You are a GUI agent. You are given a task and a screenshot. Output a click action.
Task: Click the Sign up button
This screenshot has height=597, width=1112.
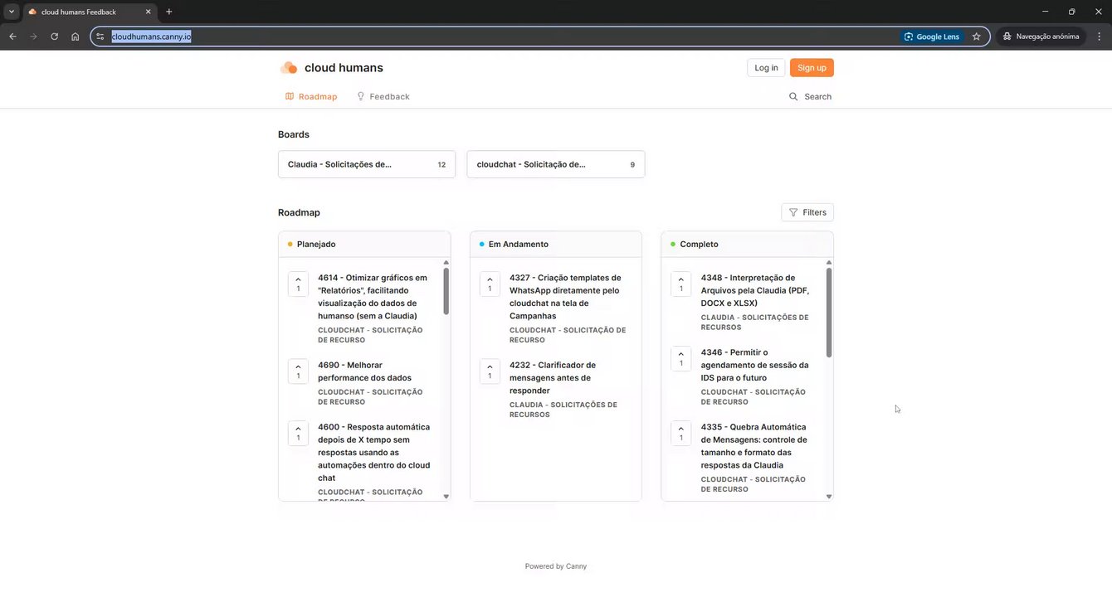tap(812, 68)
